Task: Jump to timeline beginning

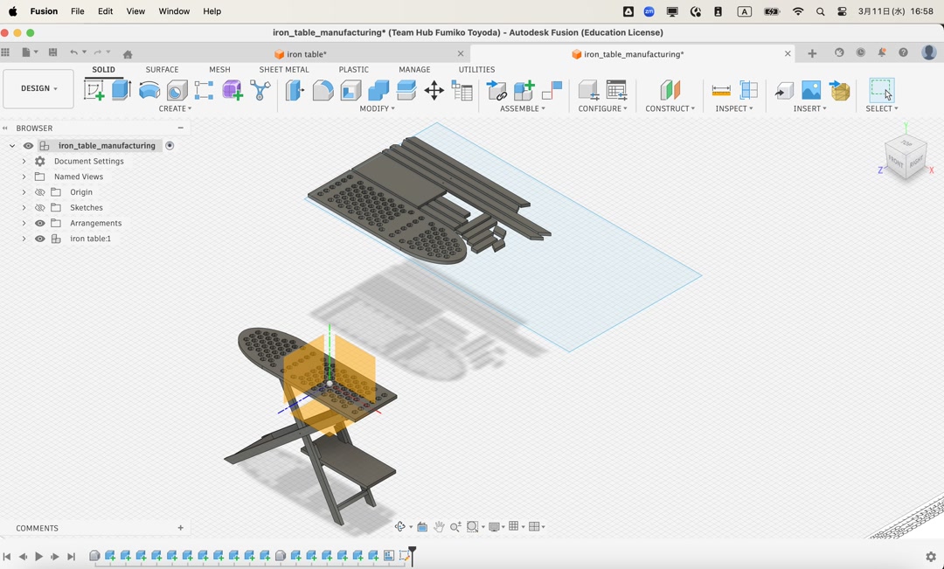Action: pyautogui.click(x=7, y=557)
